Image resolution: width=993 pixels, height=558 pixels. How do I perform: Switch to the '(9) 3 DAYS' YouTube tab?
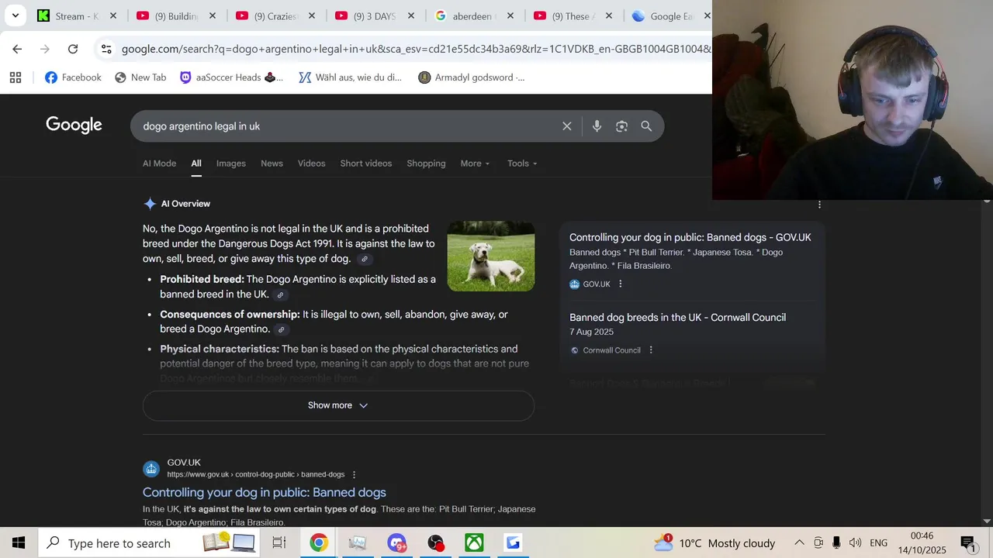366,15
